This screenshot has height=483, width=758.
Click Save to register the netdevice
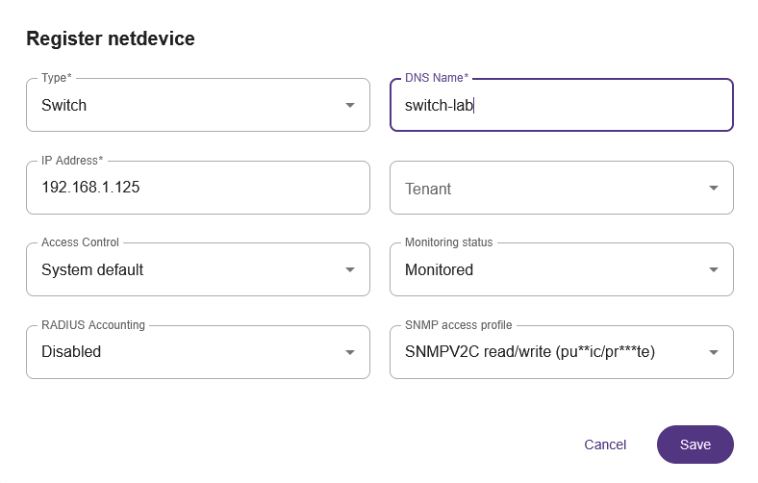coord(695,445)
